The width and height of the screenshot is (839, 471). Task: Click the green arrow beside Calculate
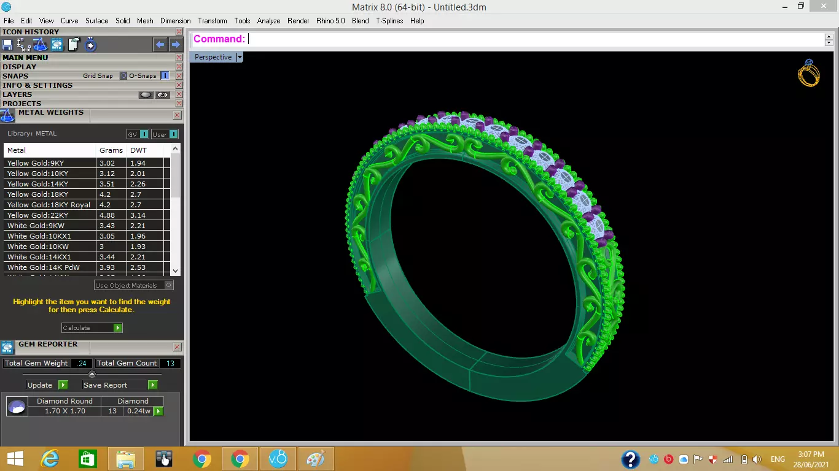(117, 328)
